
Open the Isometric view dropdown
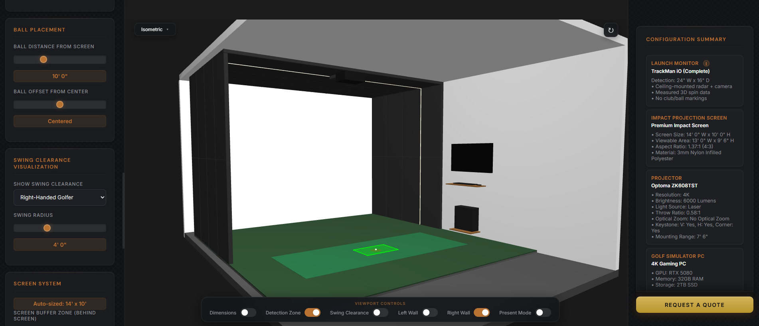pyautogui.click(x=155, y=29)
